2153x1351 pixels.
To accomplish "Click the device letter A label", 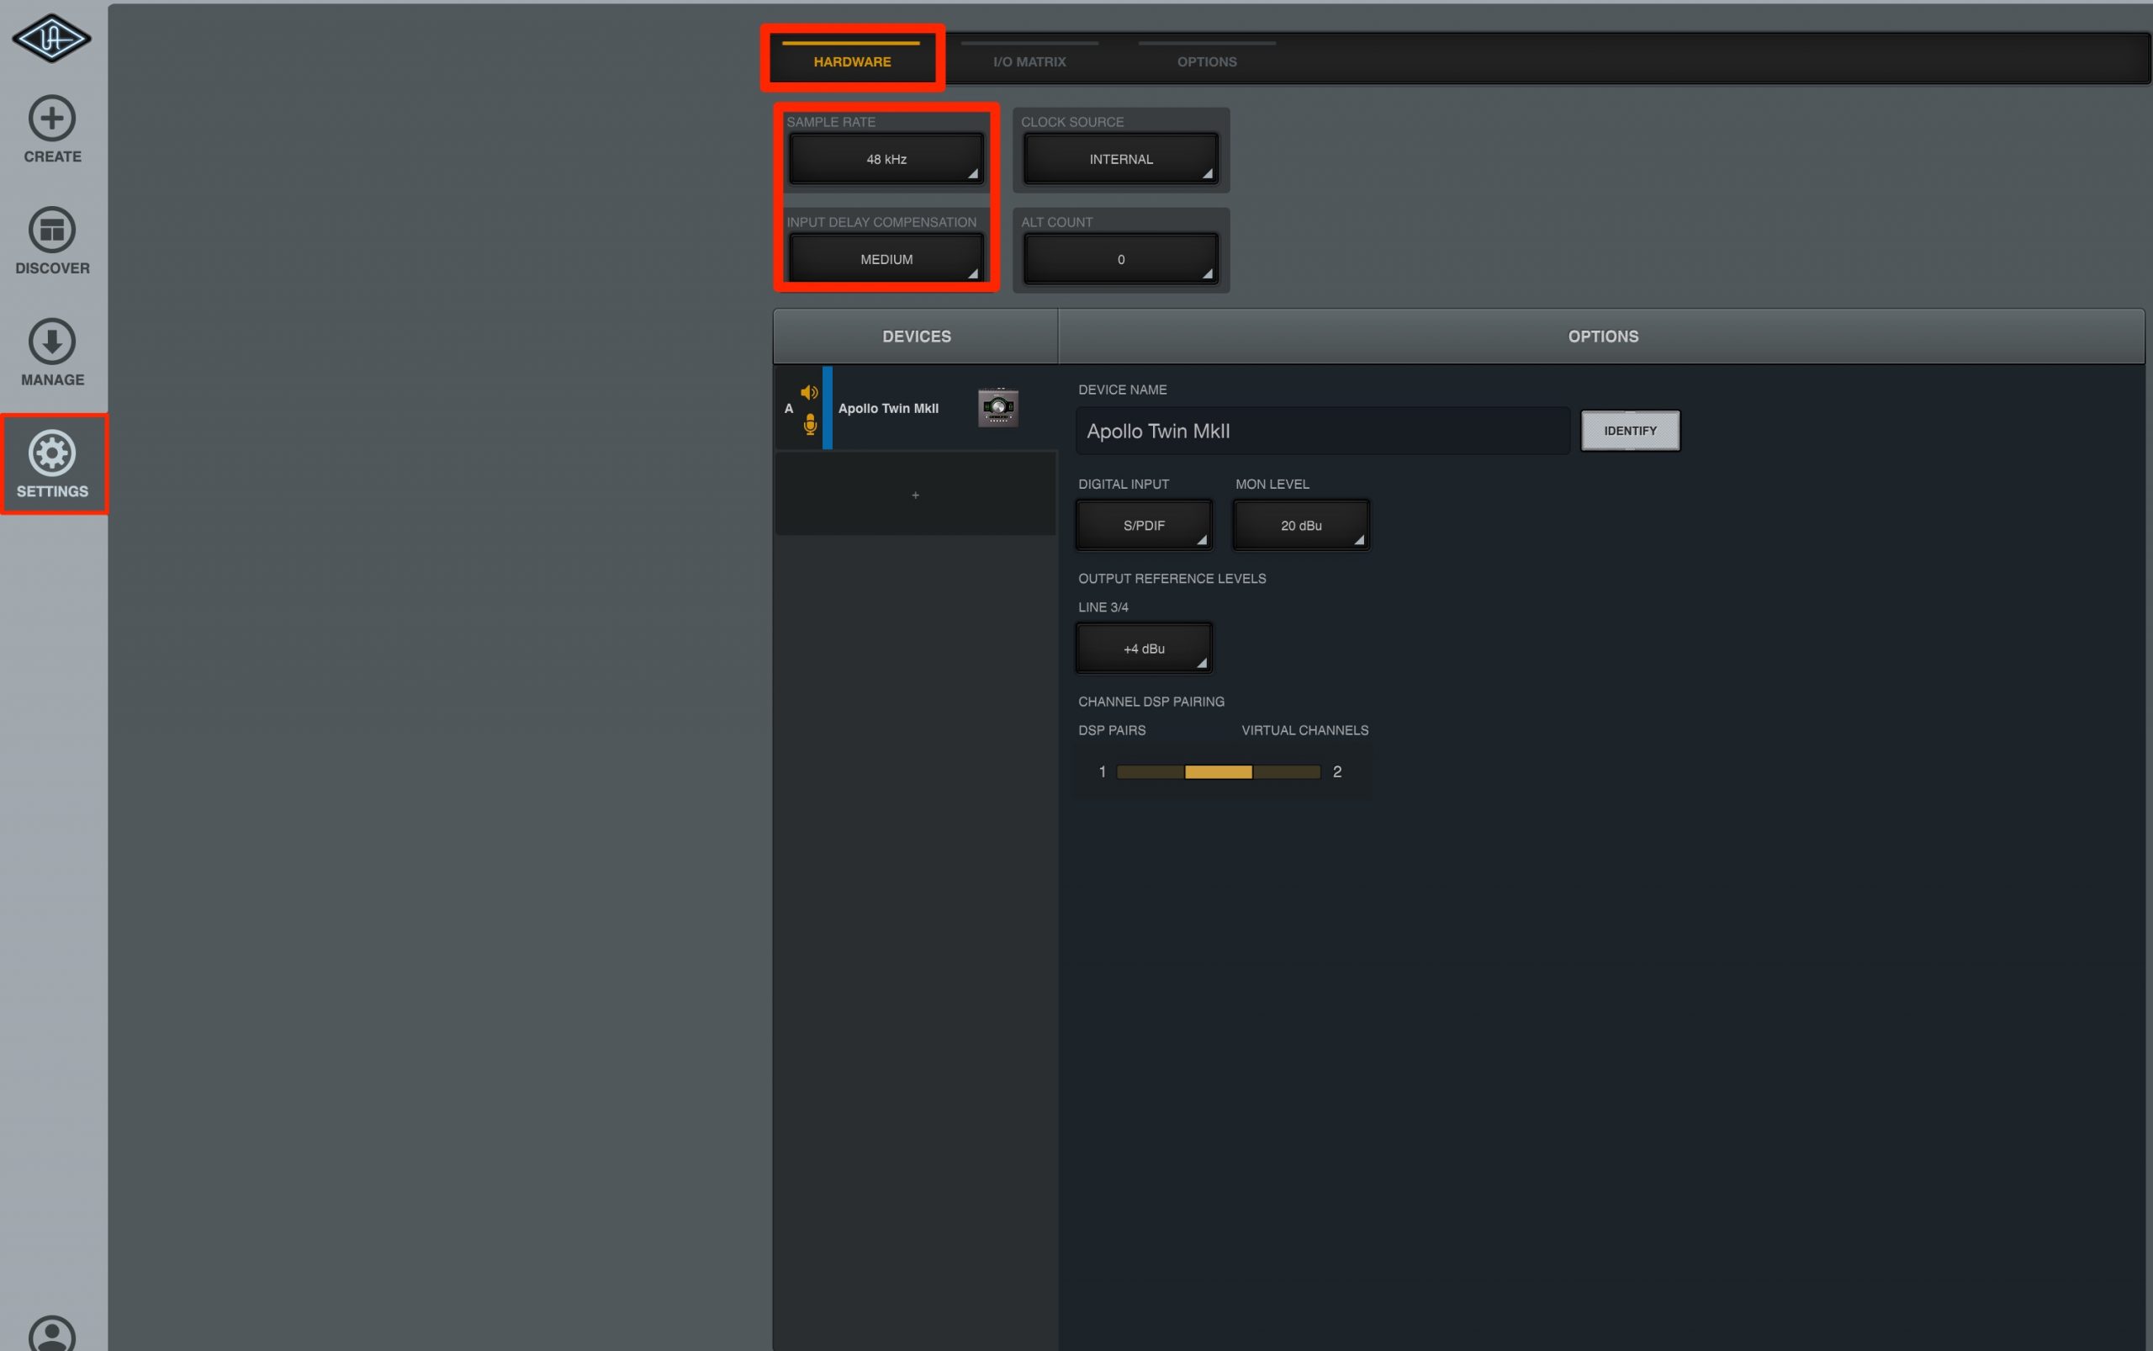I will [x=788, y=408].
